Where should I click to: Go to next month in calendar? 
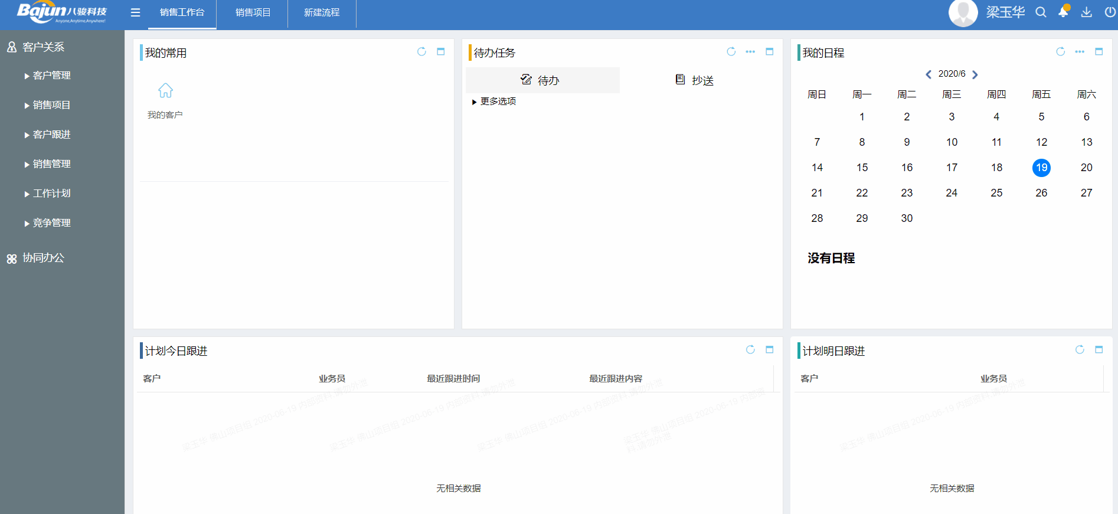[975, 74]
